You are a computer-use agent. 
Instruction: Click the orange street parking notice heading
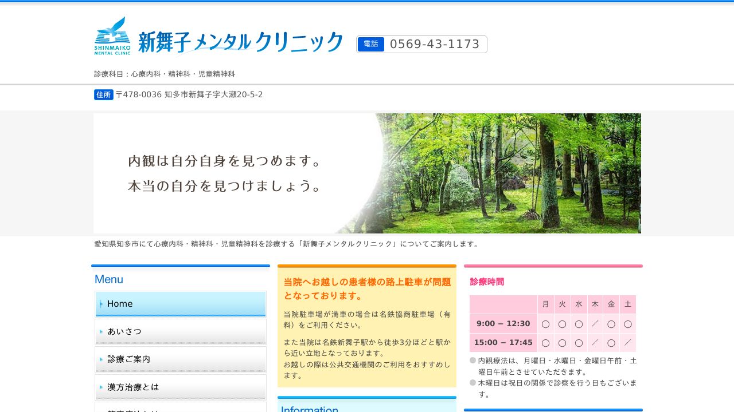(367, 289)
